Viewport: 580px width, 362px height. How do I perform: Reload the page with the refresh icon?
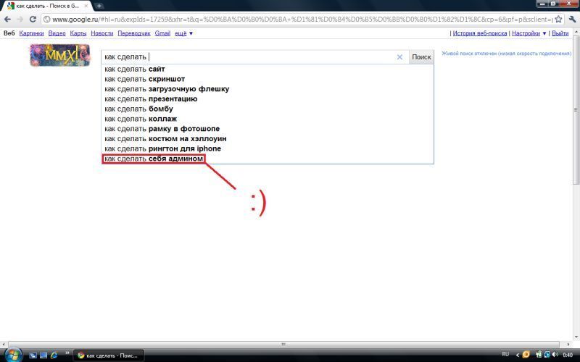[x=33, y=19]
